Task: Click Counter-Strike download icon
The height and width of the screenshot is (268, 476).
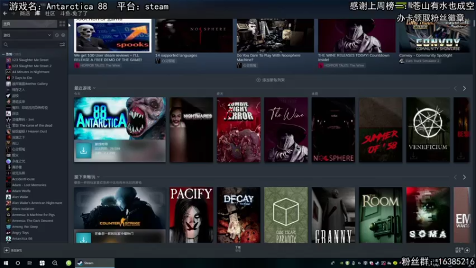Action: coord(83,238)
